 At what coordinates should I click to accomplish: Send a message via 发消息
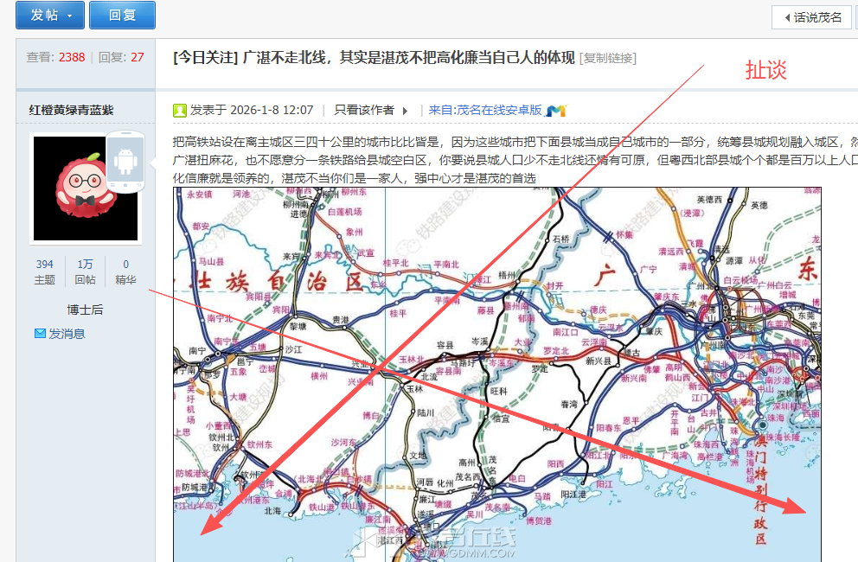67,334
